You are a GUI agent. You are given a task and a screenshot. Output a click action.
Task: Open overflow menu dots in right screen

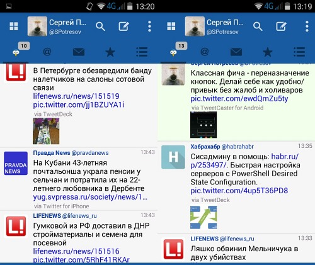tap(307, 26)
